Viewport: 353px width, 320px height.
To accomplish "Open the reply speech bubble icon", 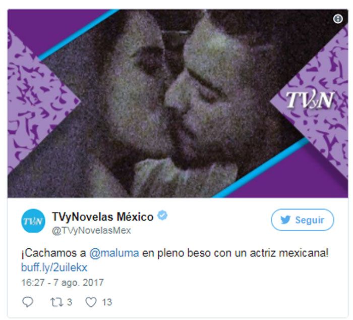I will tap(28, 302).
